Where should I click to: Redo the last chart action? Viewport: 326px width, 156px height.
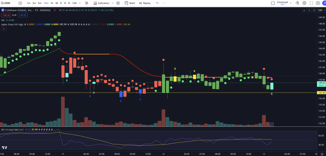[164, 3]
